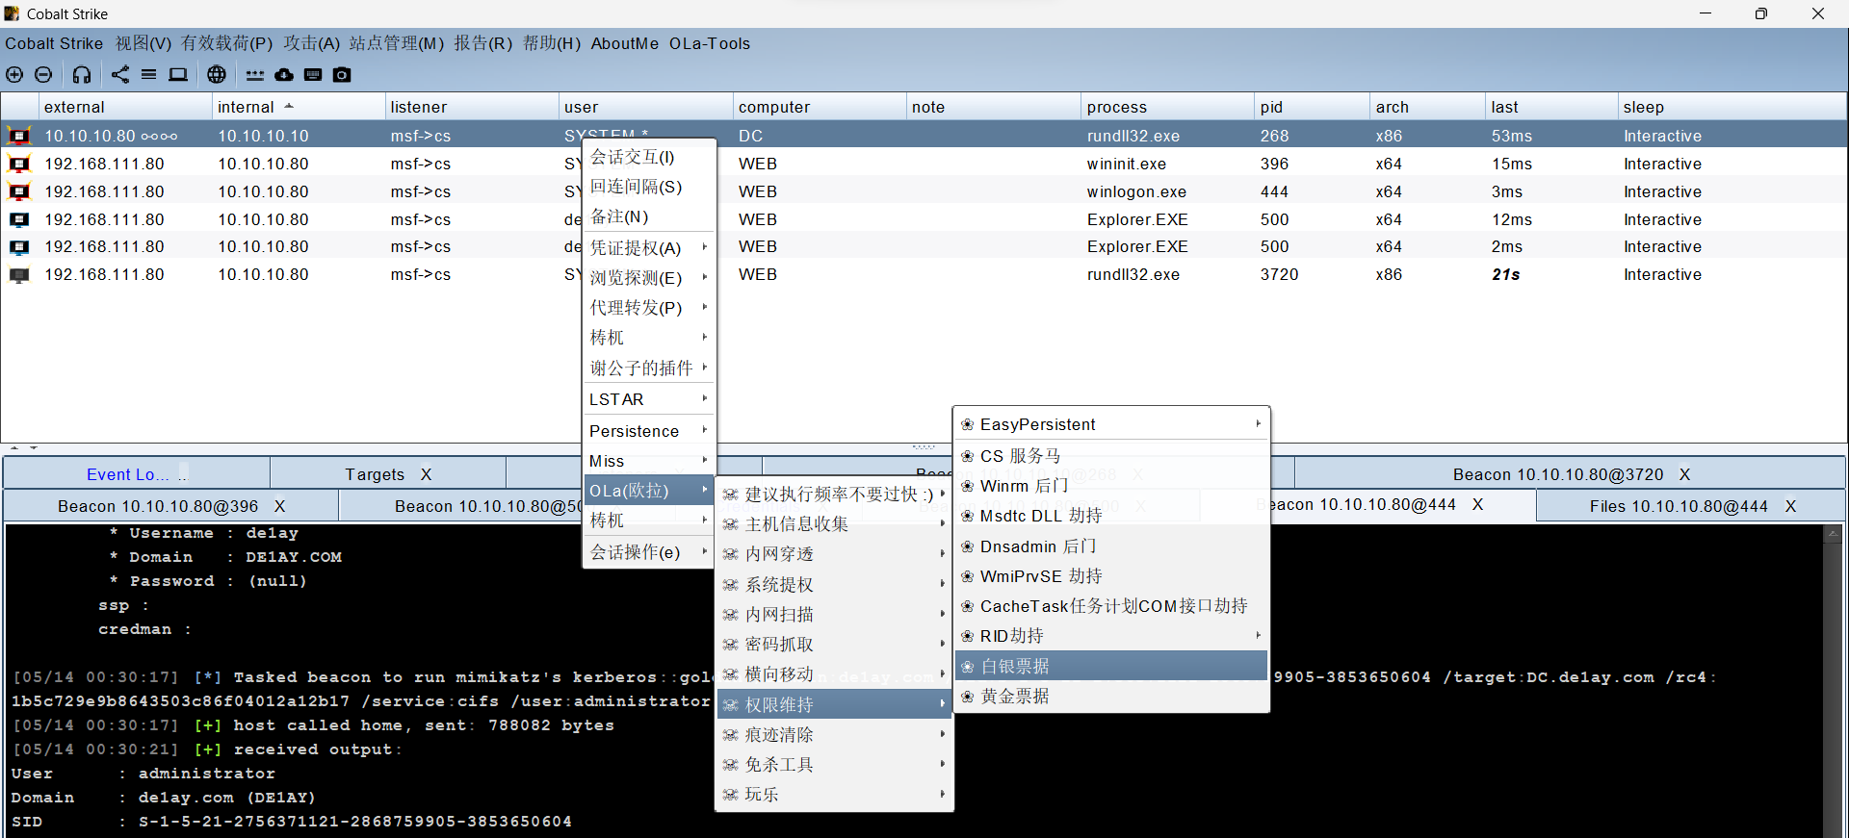
Task: Open downloaded files cloud icon
Action: (x=284, y=74)
